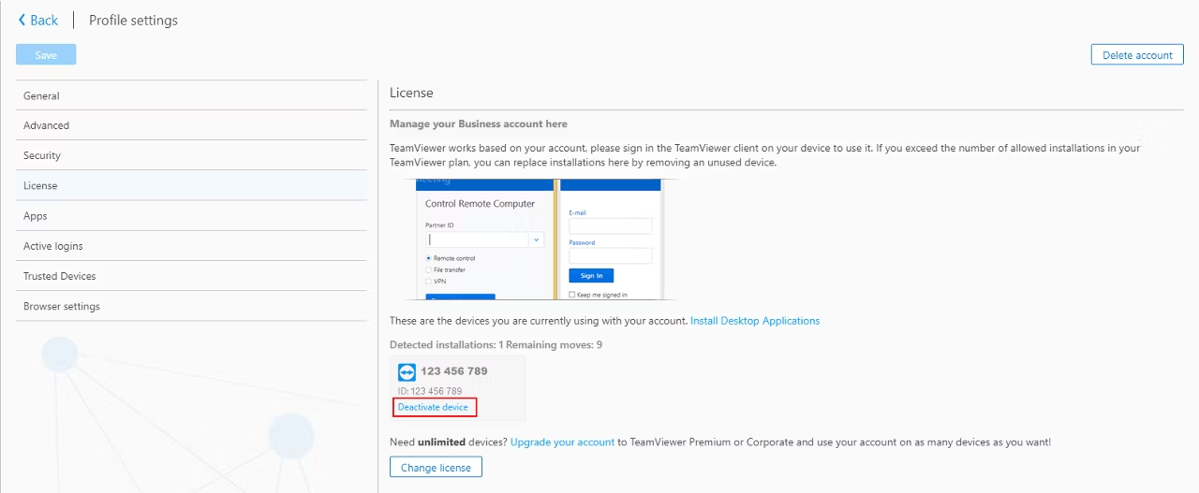Image resolution: width=1199 pixels, height=493 pixels.
Task: Select the Remote control radio in illustration
Action: point(429,258)
